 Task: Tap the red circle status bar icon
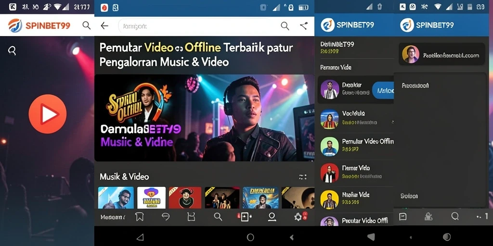coord(104,8)
